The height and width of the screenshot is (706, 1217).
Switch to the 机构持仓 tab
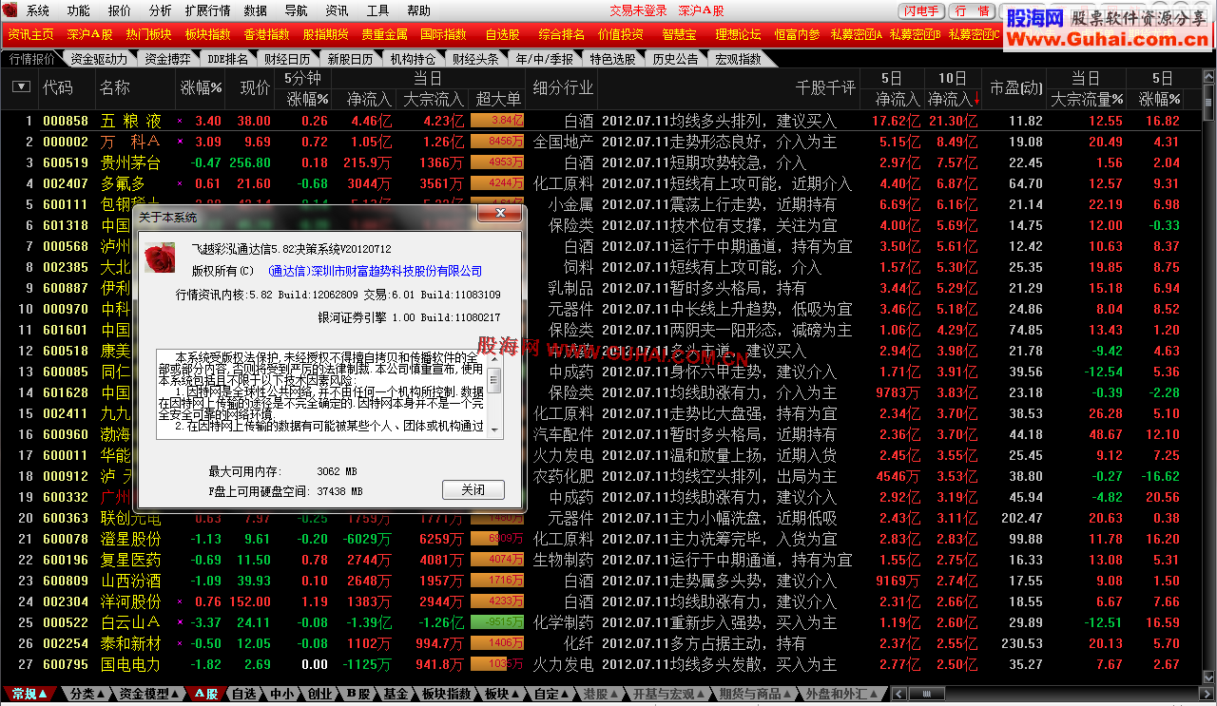click(413, 59)
